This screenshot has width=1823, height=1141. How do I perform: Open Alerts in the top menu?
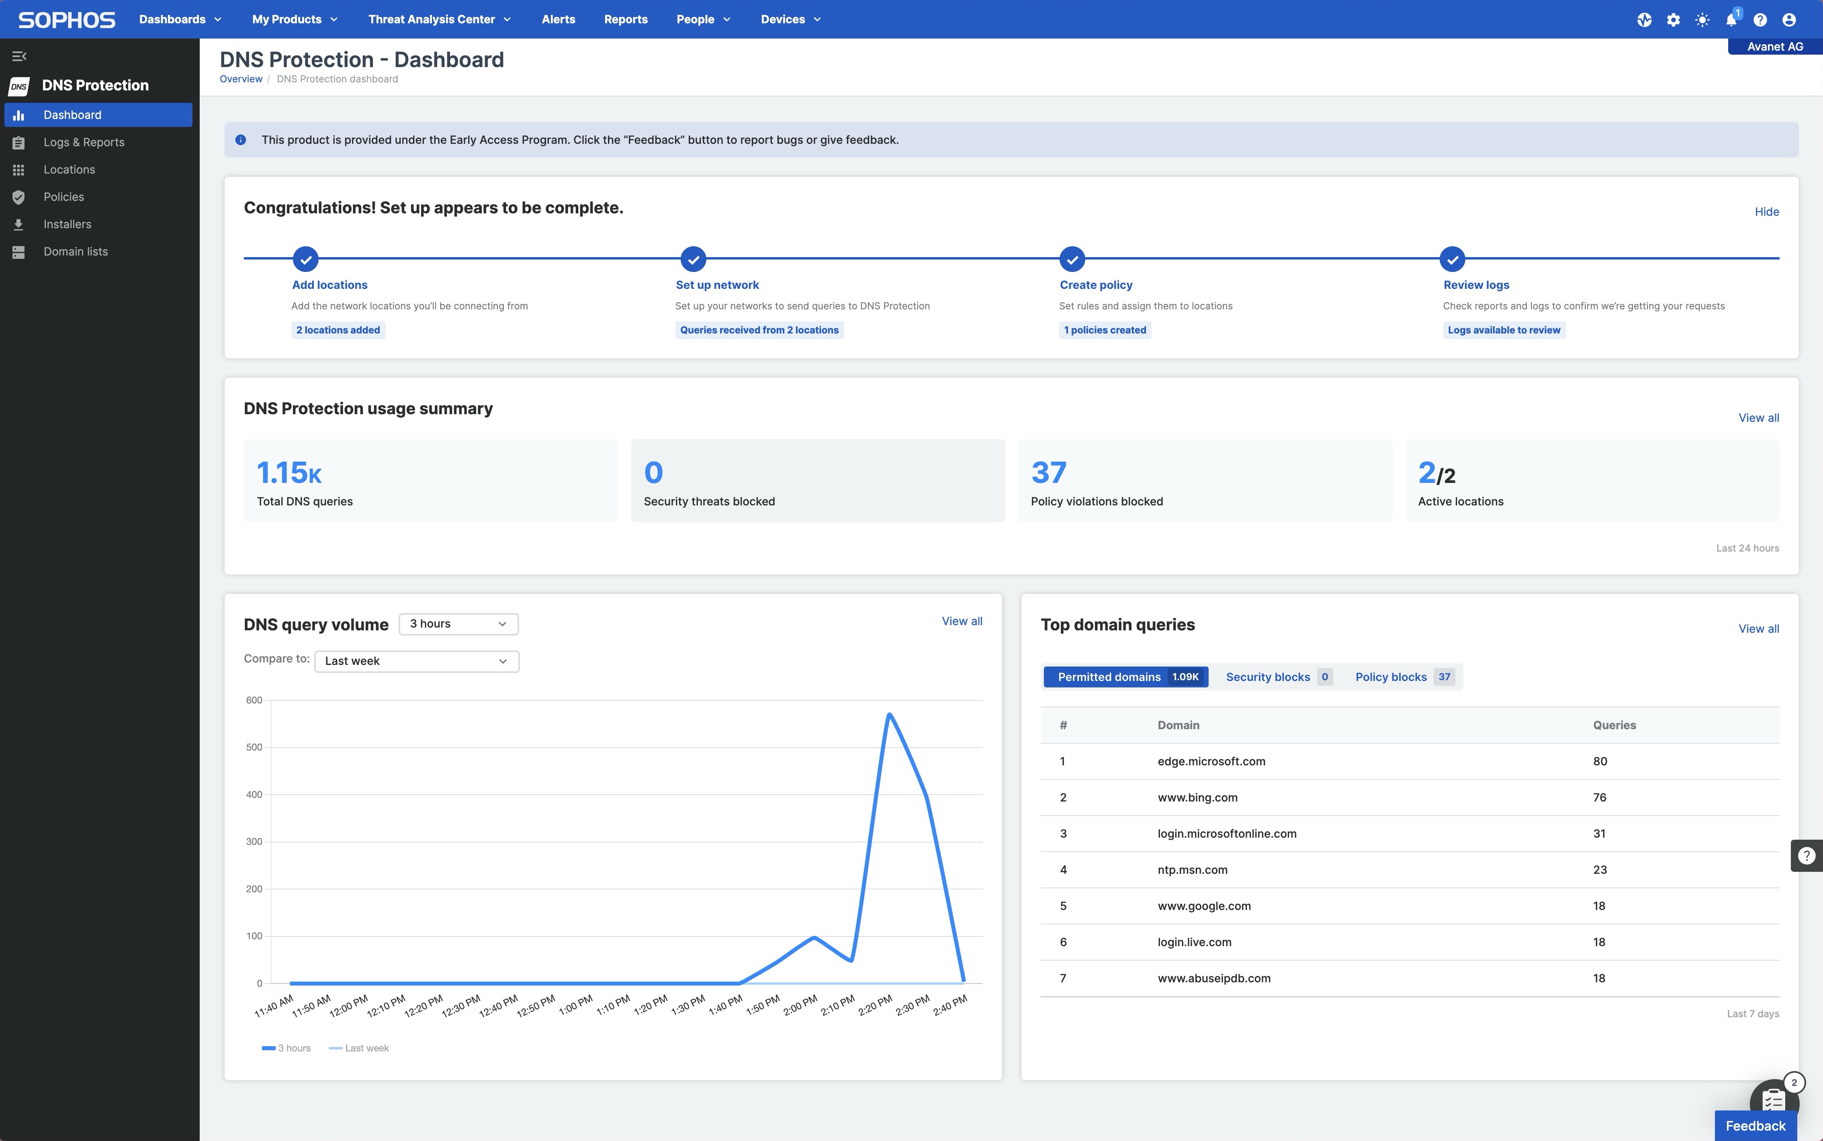(559, 20)
